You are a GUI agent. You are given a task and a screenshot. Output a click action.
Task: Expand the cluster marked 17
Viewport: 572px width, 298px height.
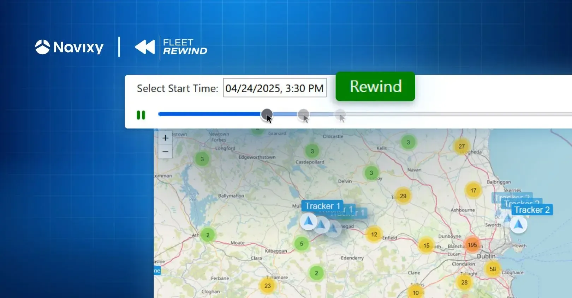473,191
